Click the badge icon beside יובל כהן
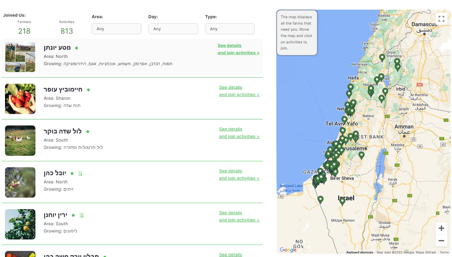The height and width of the screenshot is (257, 452). point(80,174)
